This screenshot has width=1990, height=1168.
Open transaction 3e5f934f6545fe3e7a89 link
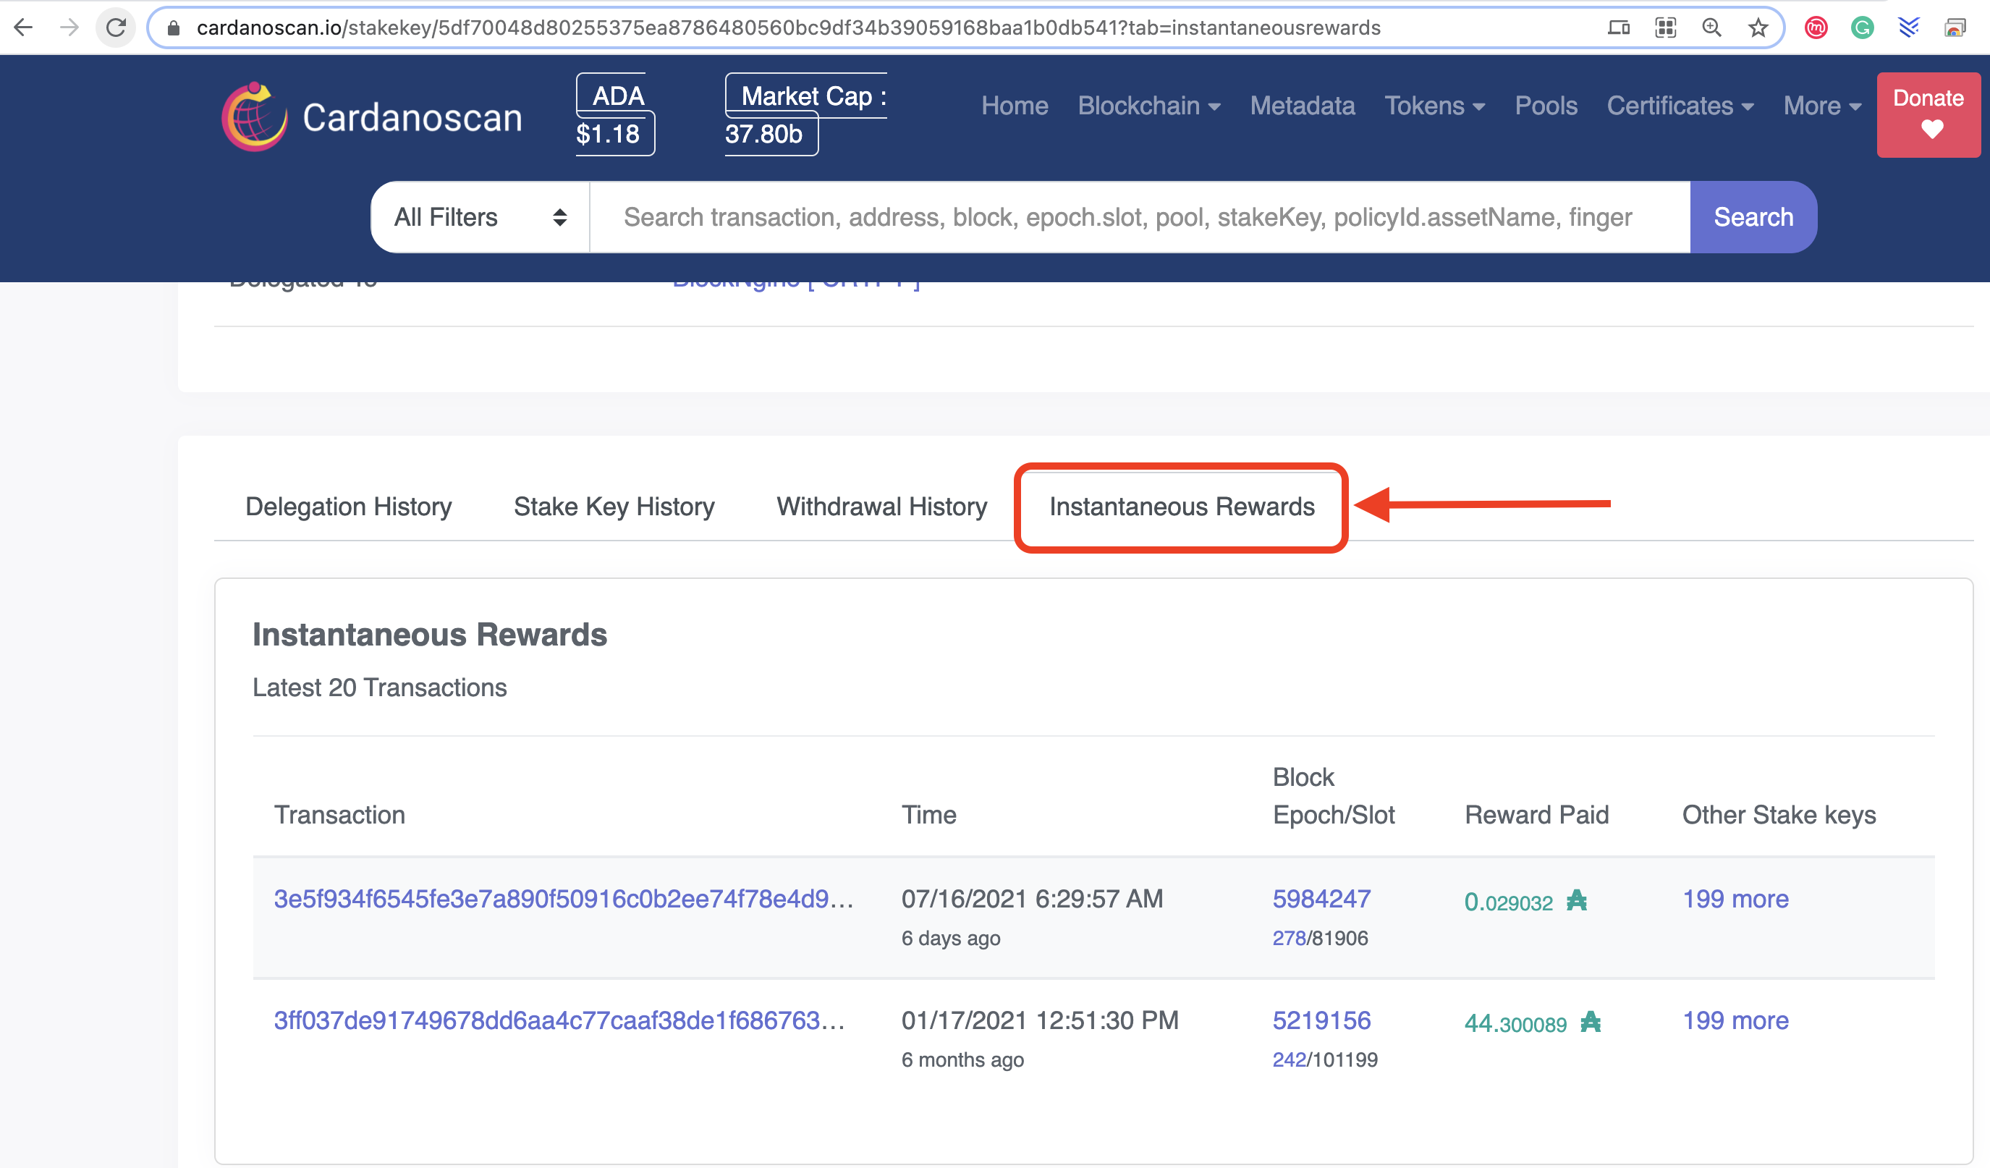pyautogui.click(x=563, y=899)
